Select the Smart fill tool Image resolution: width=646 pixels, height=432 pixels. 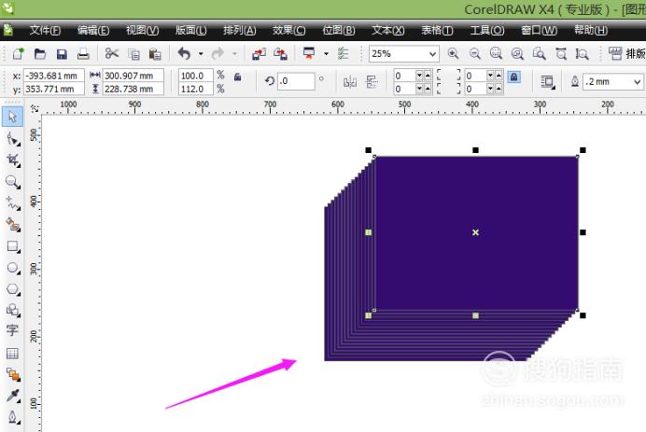13,225
